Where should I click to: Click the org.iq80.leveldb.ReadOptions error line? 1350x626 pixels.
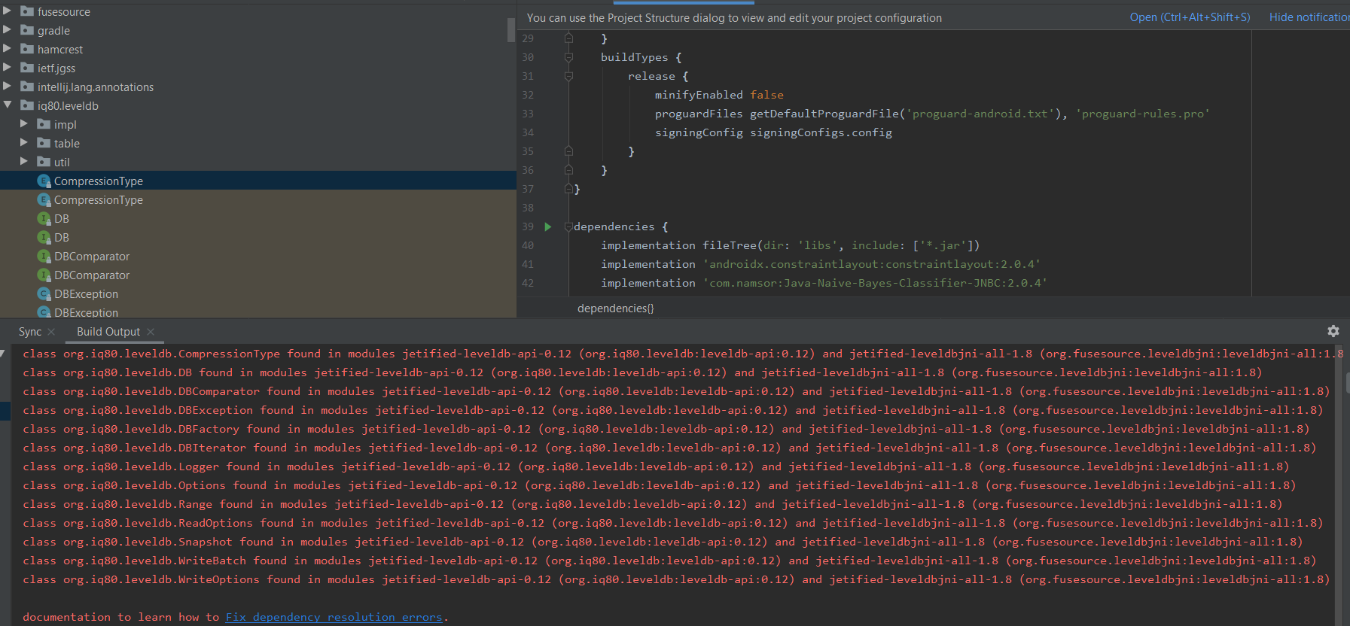(672, 523)
